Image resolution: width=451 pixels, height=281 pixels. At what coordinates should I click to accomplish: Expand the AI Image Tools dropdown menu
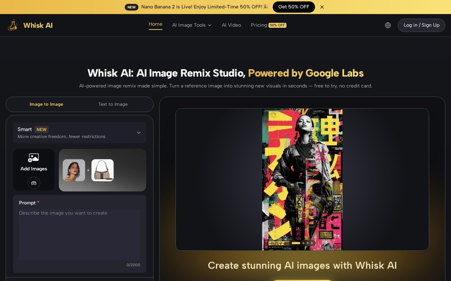click(x=192, y=25)
